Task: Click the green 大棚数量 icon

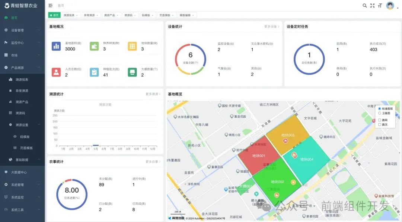Action: coord(132,72)
